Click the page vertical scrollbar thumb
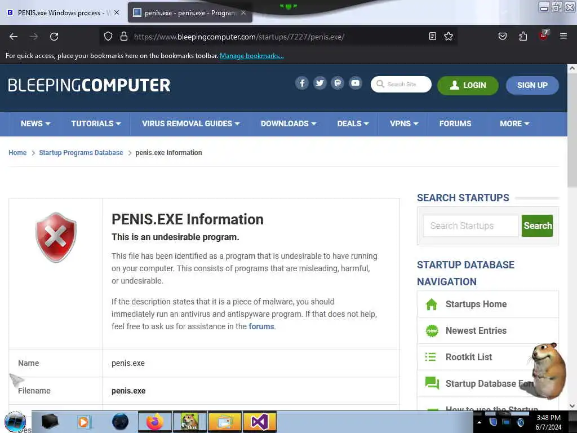Image resolution: width=577 pixels, height=433 pixels. pyautogui.click(x=572, y=129)
